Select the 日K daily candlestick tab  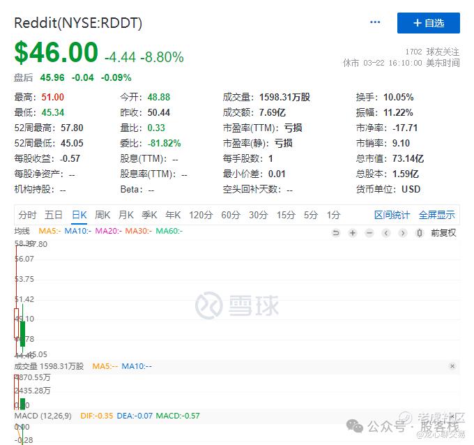(x=79, y=215)
